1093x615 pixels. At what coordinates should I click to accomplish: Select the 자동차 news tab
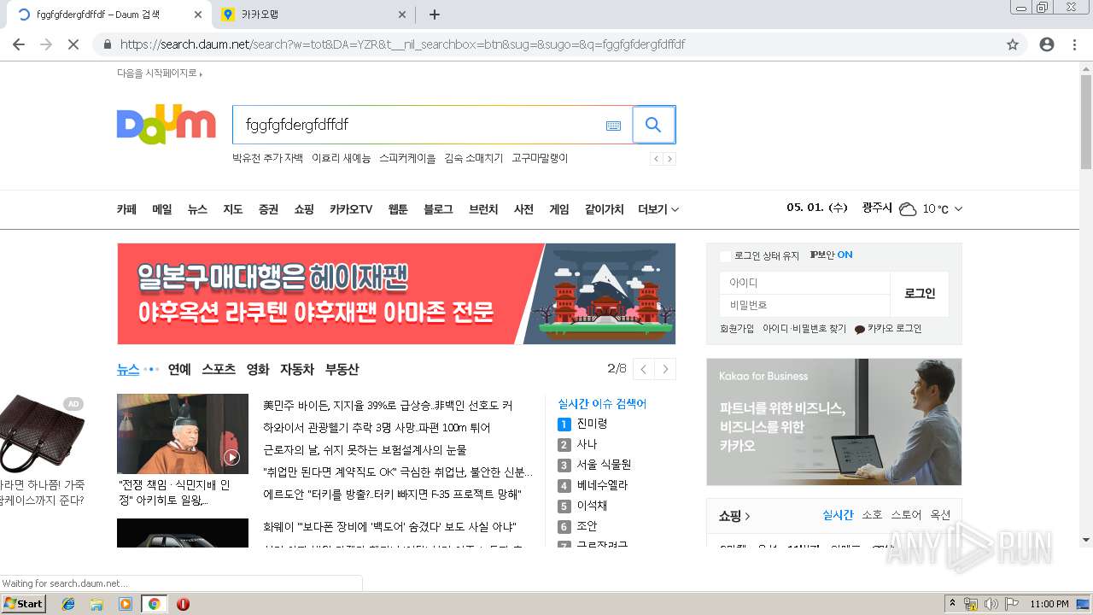(298, 369)
